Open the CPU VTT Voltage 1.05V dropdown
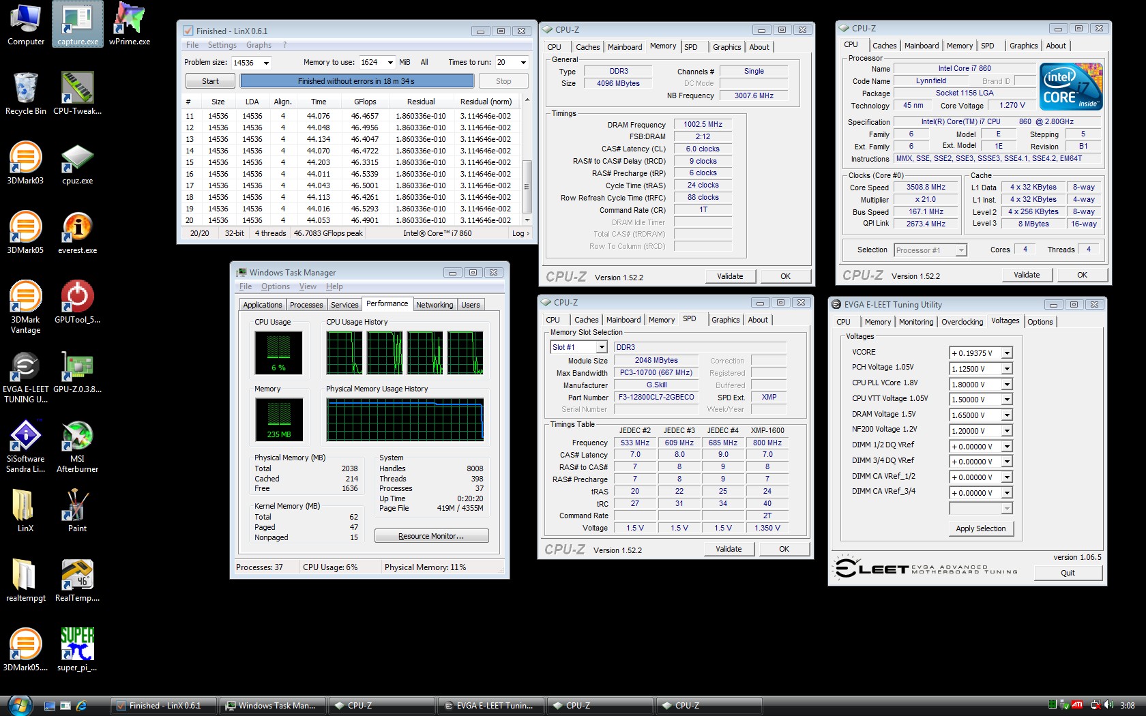 point(1007,400)
